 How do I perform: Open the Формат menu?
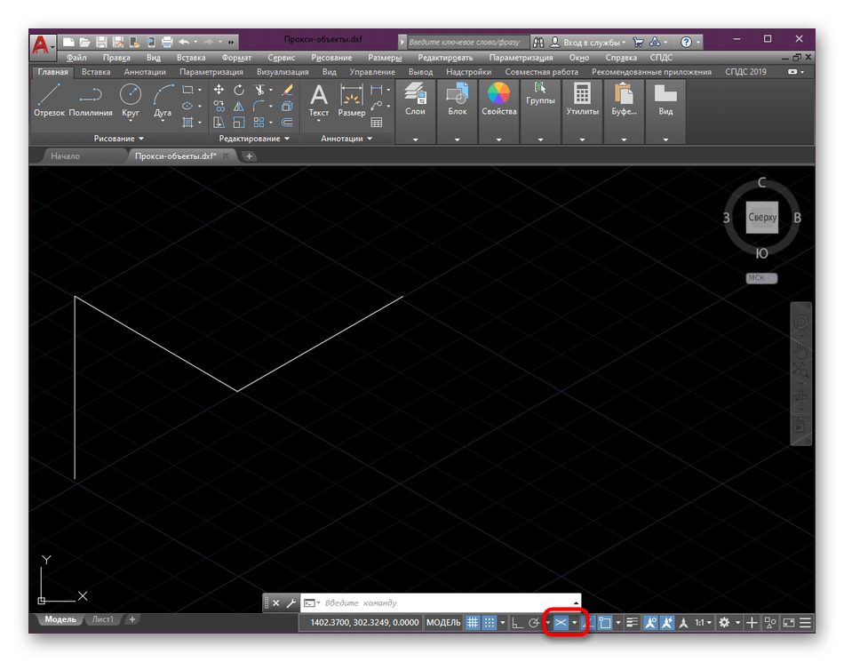(236, 58)
